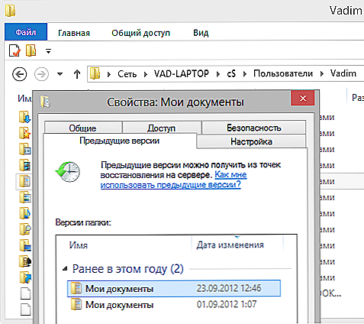Select the Videos folder icon with film strip

[x=25, y=165]
